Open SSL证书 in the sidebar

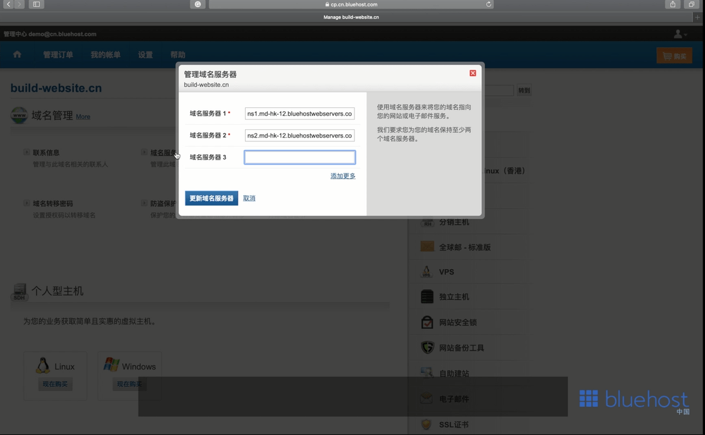tap(453, 425)
